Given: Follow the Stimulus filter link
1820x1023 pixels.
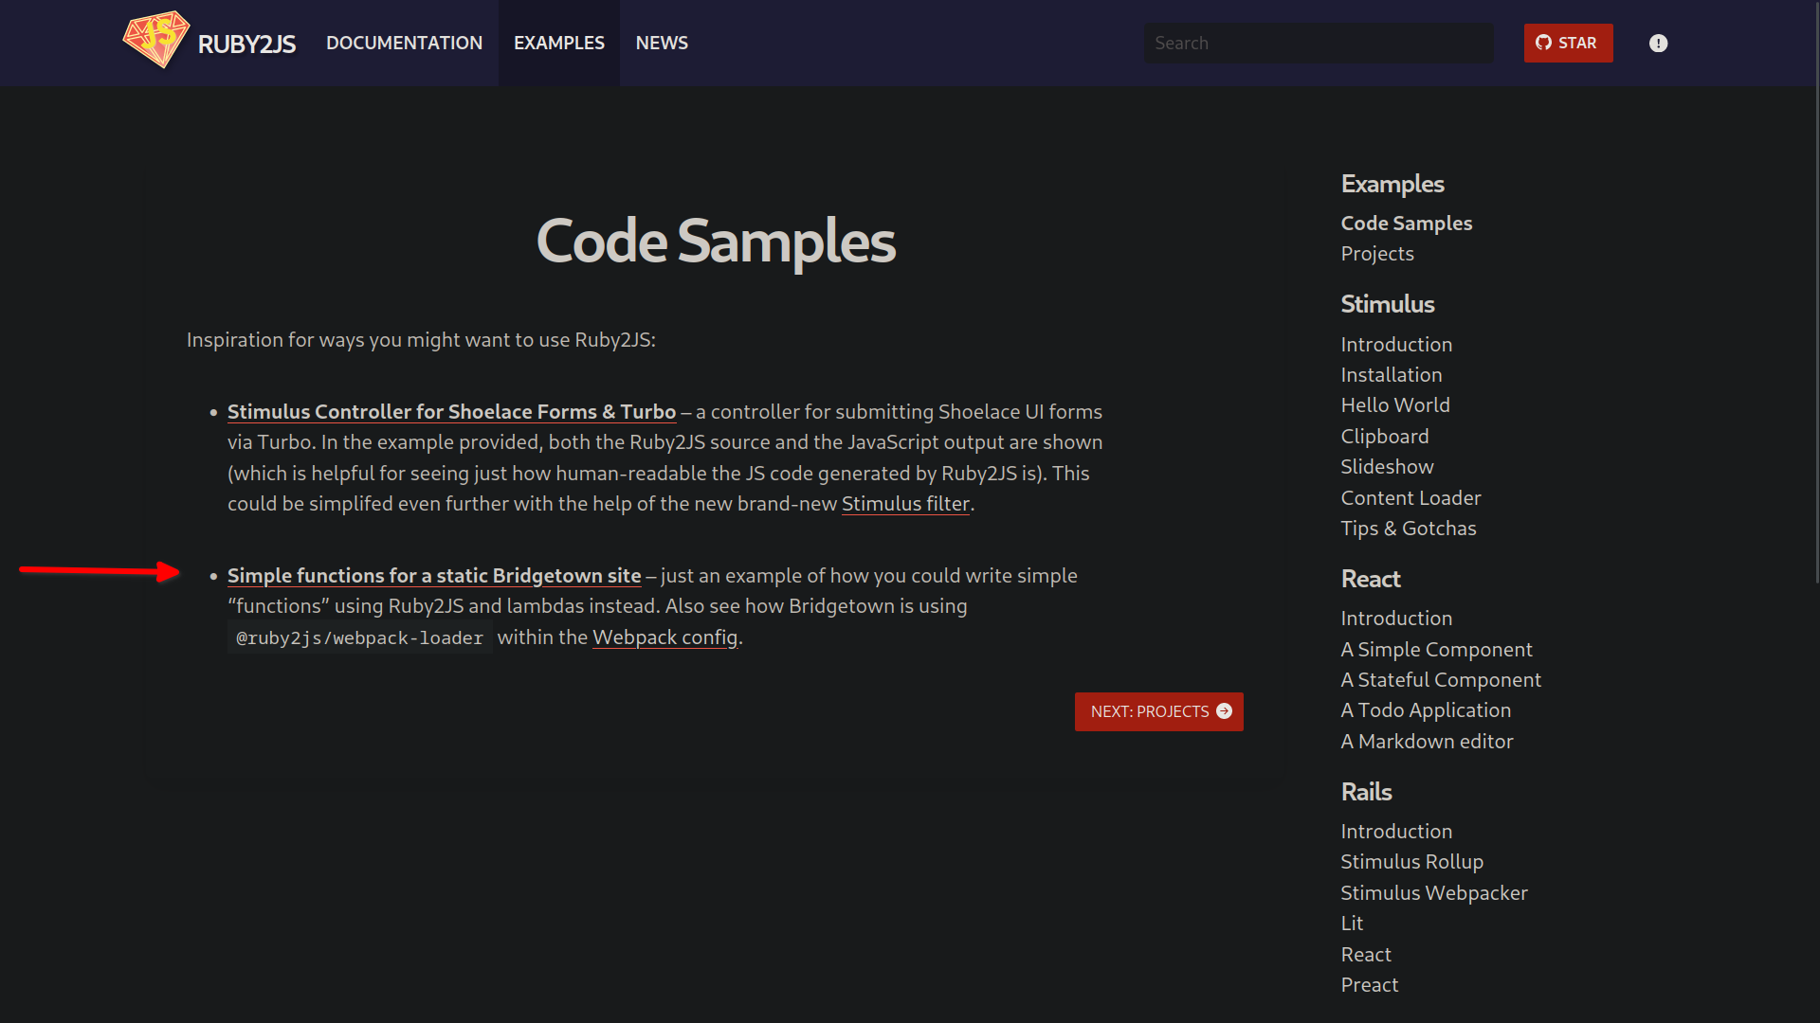Looking at the screenshot, I should pos(905,503).
